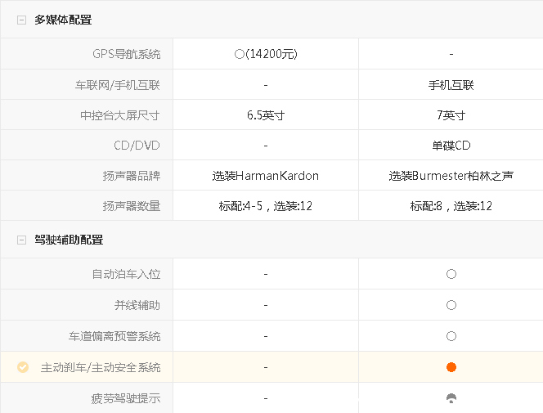
Task: Select the 车联网/手机互联 row label
Action: (113, 85)
